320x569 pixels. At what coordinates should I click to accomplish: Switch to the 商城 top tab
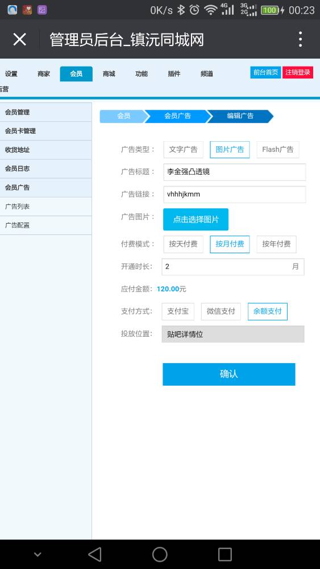tap(109, 73)
